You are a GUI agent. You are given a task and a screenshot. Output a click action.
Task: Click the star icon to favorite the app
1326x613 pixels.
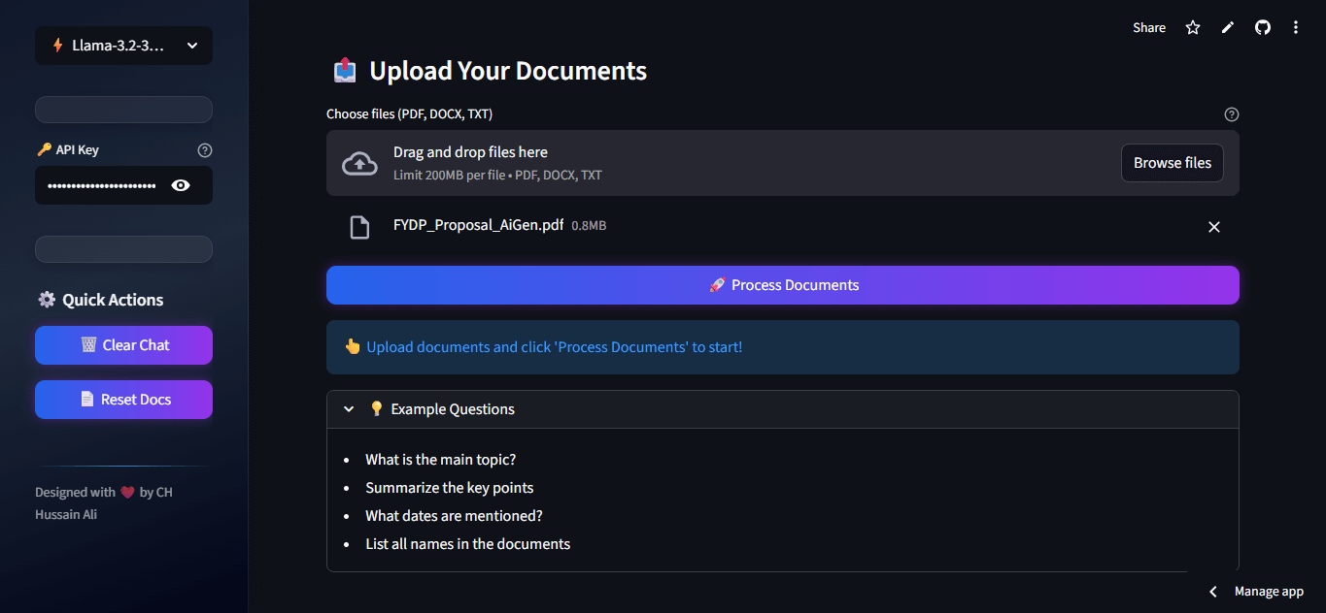1192,27
